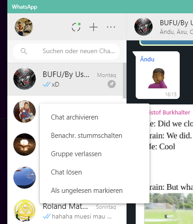Open the three-dots menu

(x=111, y=27)
